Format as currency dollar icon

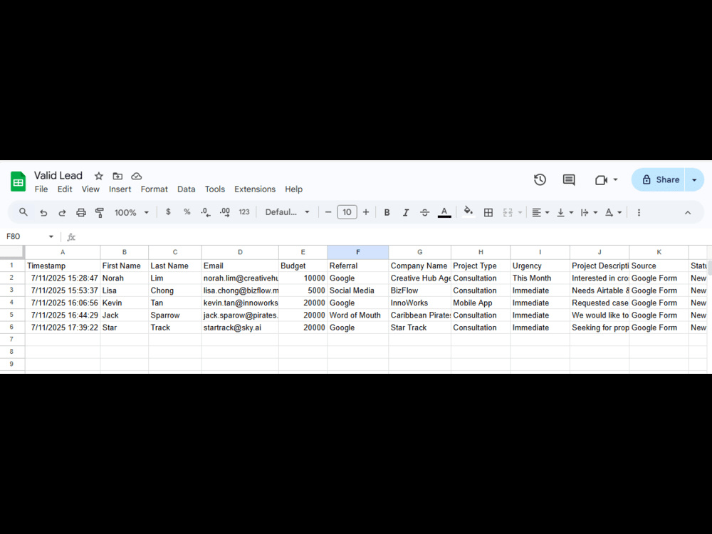[168, 212]
